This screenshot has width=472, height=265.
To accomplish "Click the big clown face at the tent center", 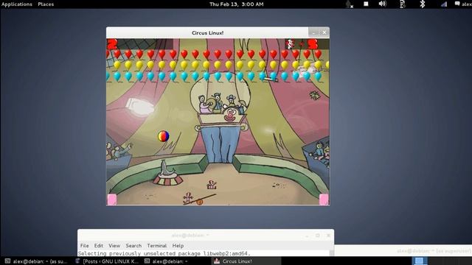I will (x=230, y=115).
